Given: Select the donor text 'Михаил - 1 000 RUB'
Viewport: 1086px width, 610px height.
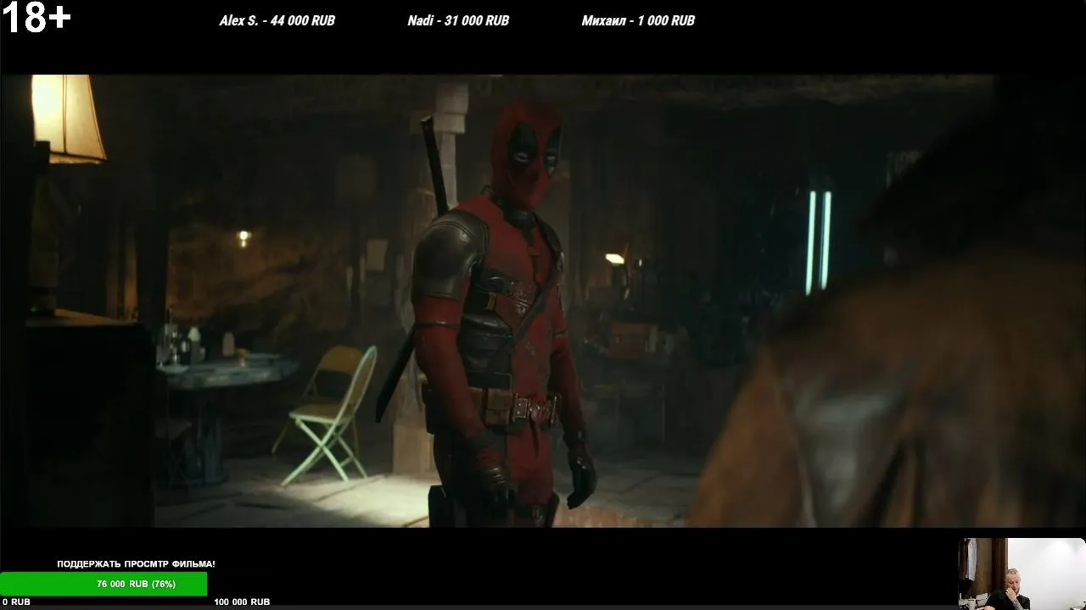Looking at the screenshot, I should (x=638, y=20).
